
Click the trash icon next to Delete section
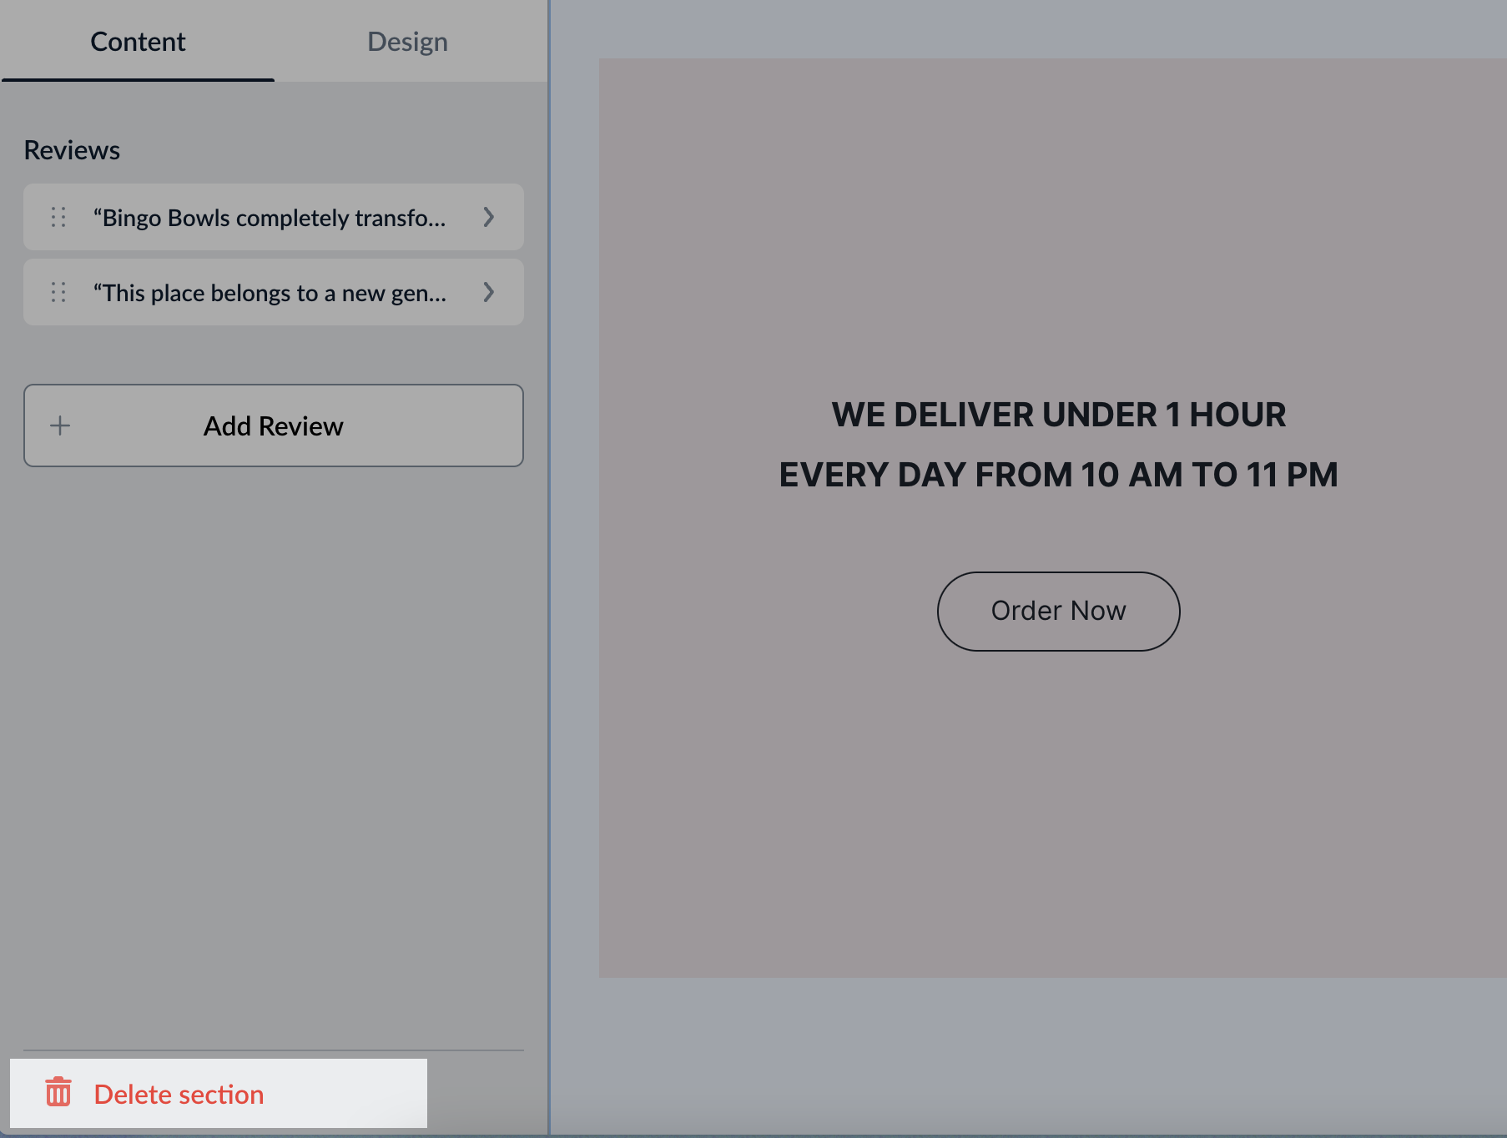[x=58, y=1093]
